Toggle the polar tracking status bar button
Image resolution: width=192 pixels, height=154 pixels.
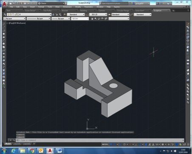tap(124, 144)
